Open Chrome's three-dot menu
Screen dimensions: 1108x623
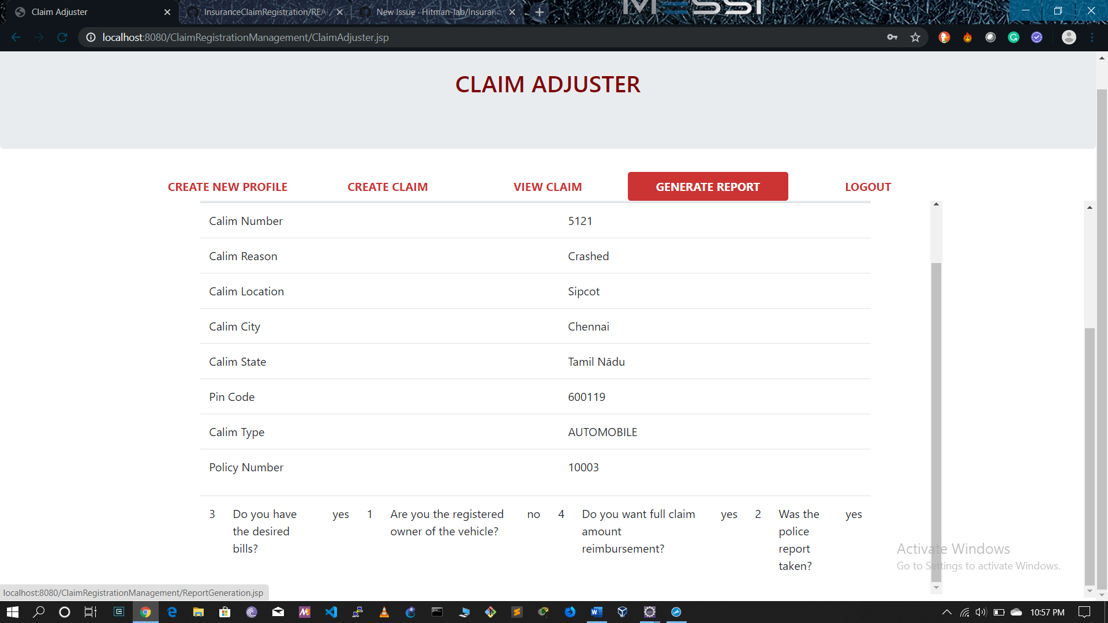coord(1092,37)
